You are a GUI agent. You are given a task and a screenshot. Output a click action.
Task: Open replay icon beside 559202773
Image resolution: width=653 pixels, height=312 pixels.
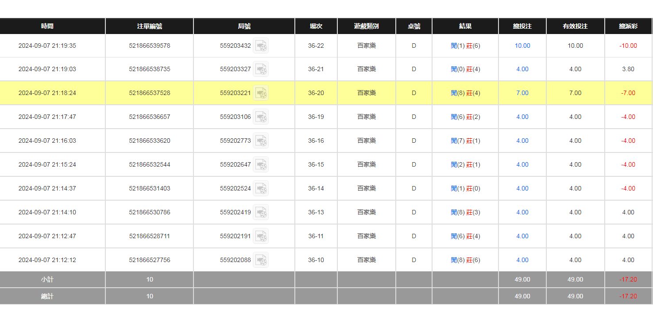click(261, 141)
